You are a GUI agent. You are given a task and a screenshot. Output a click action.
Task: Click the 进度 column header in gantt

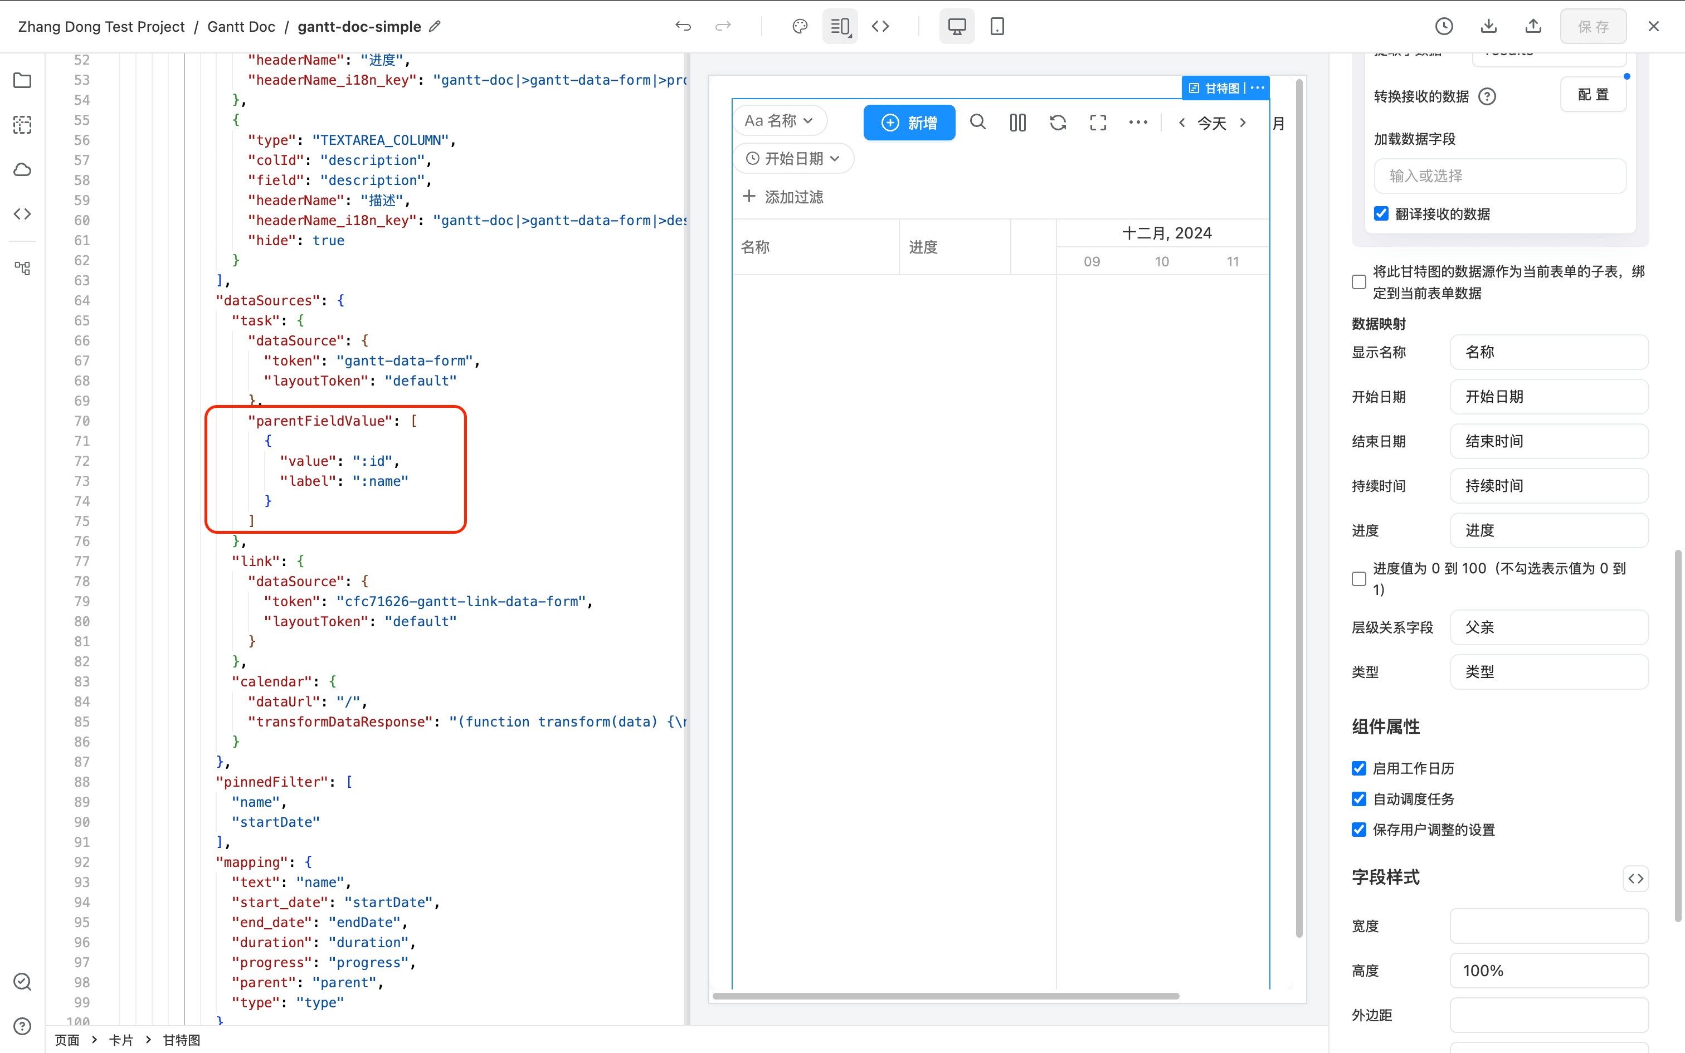click(x=955, y=247)
